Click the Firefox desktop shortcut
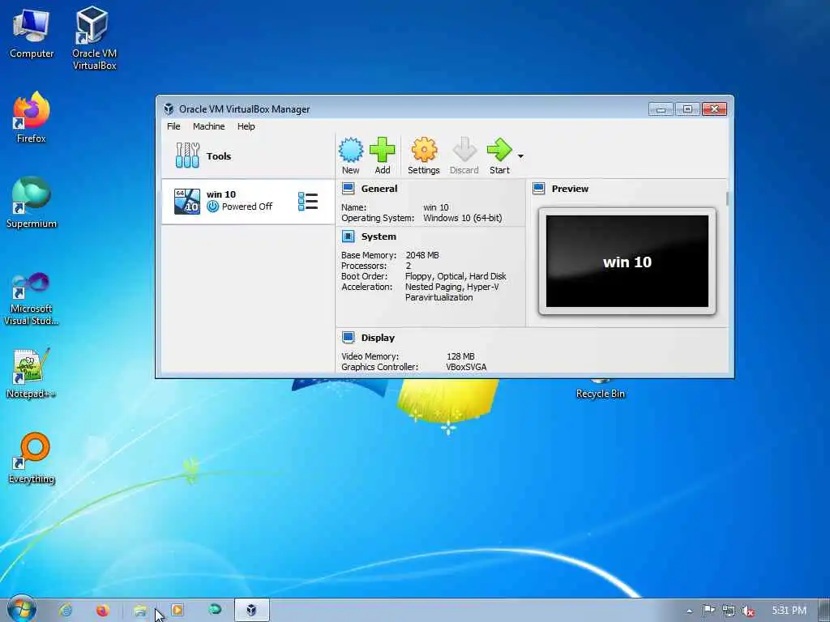The height and width of the screenshot is (622, 830). pyautogui.click(x=32, y=117)
